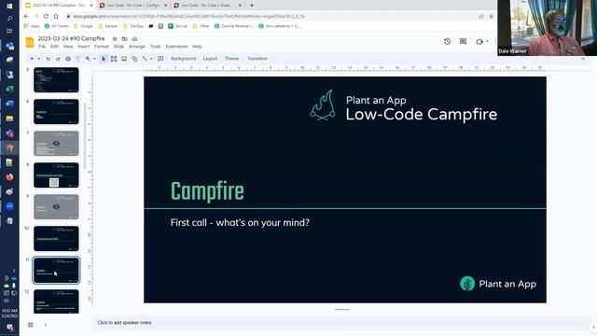This screenshot has height=336, width=597.
Task: Open the Insert menu
Action: 83,47
